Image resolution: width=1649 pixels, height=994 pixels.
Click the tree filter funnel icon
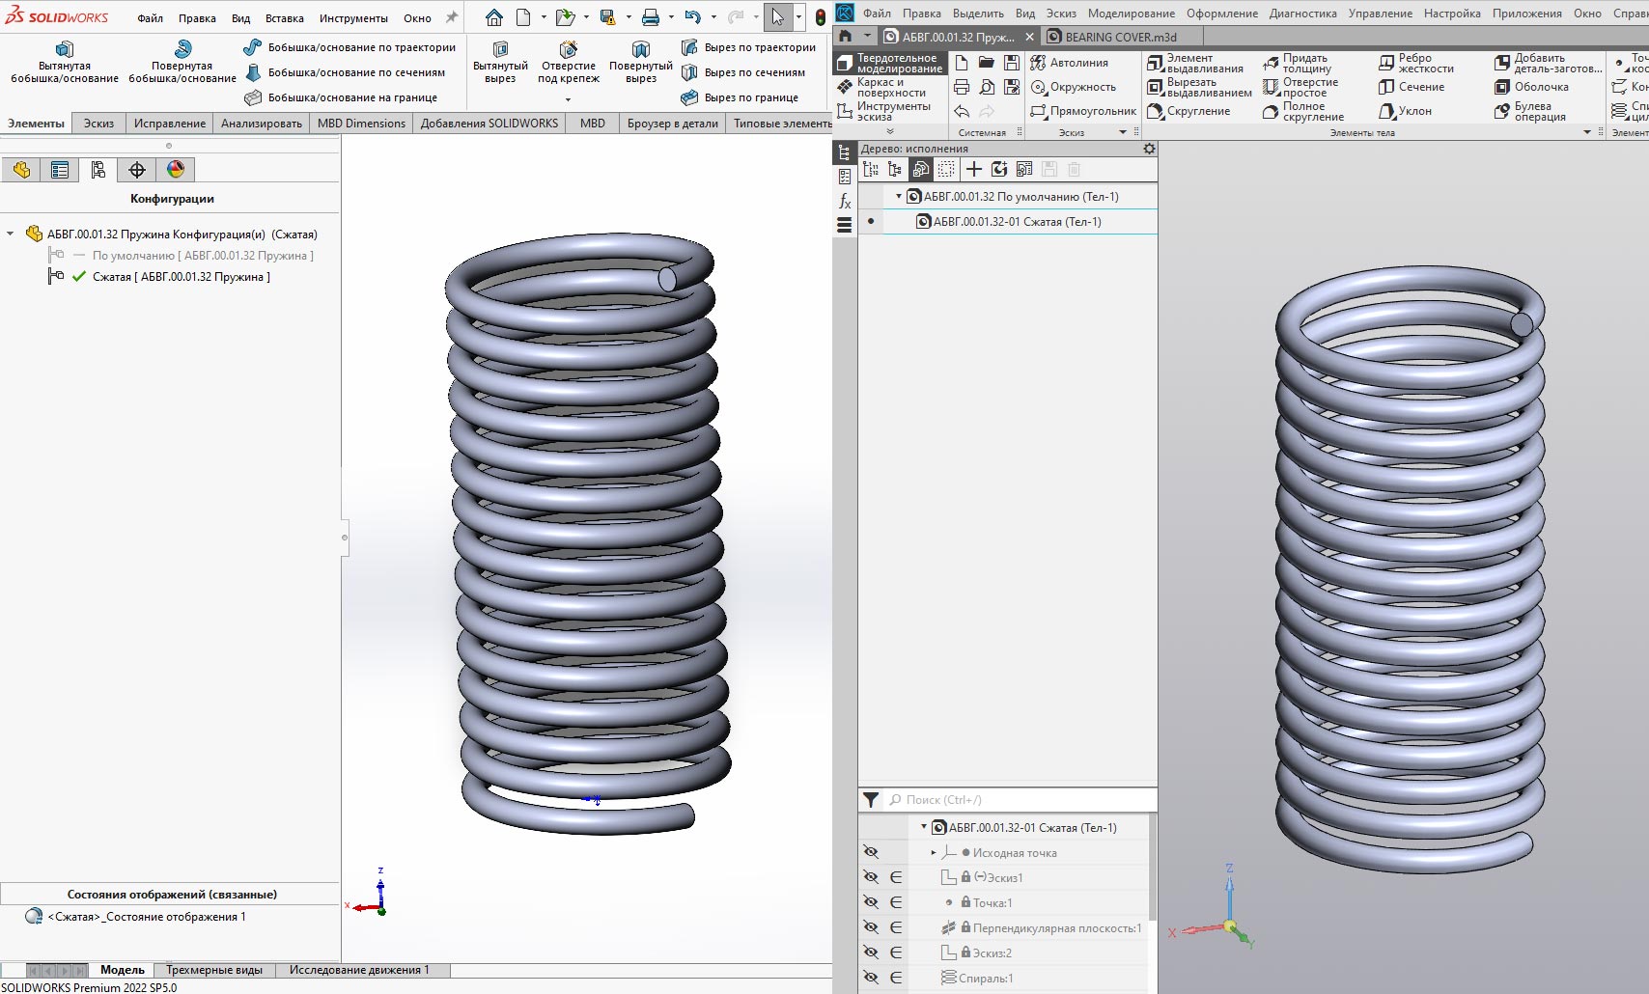coord(871,800)
